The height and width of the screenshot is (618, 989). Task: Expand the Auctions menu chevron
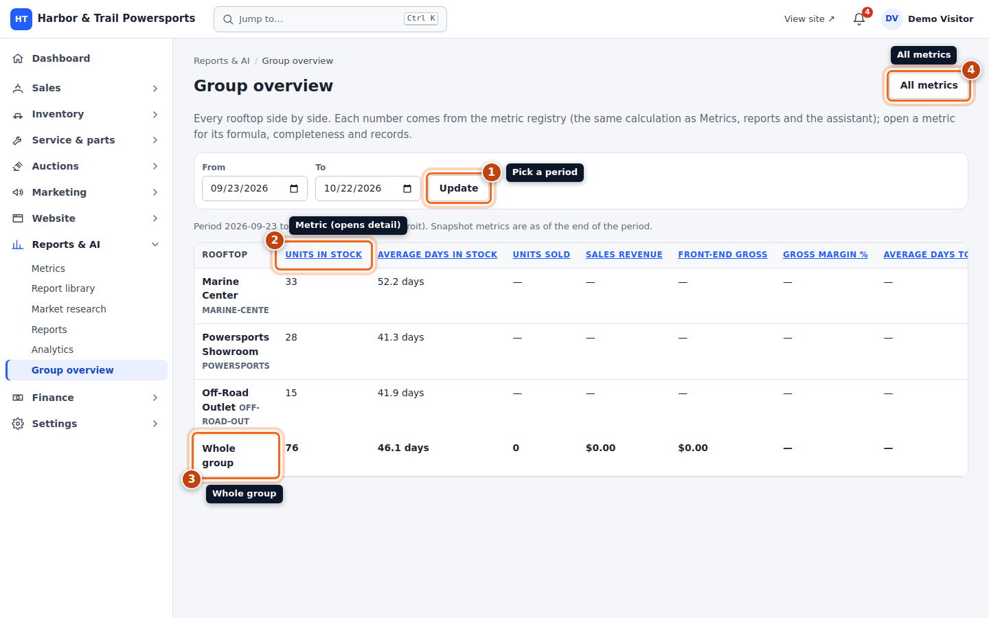[x=155, y=166]
